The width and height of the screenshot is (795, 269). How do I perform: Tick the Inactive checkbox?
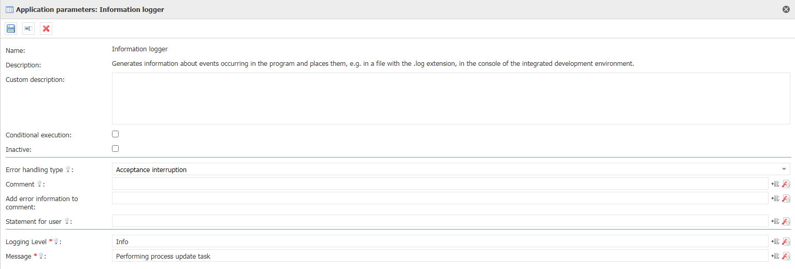(x=116, y=149)
